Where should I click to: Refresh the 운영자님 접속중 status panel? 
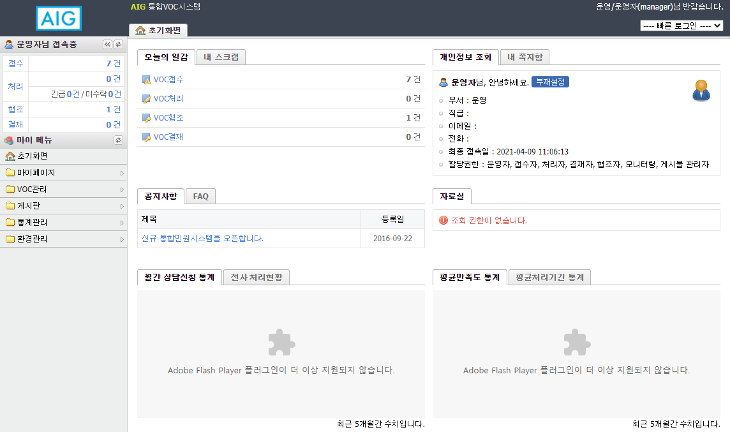(118, 44)
